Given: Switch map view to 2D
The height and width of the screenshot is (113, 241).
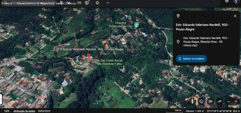Looking at the screenshot, I should pos(211,101).
